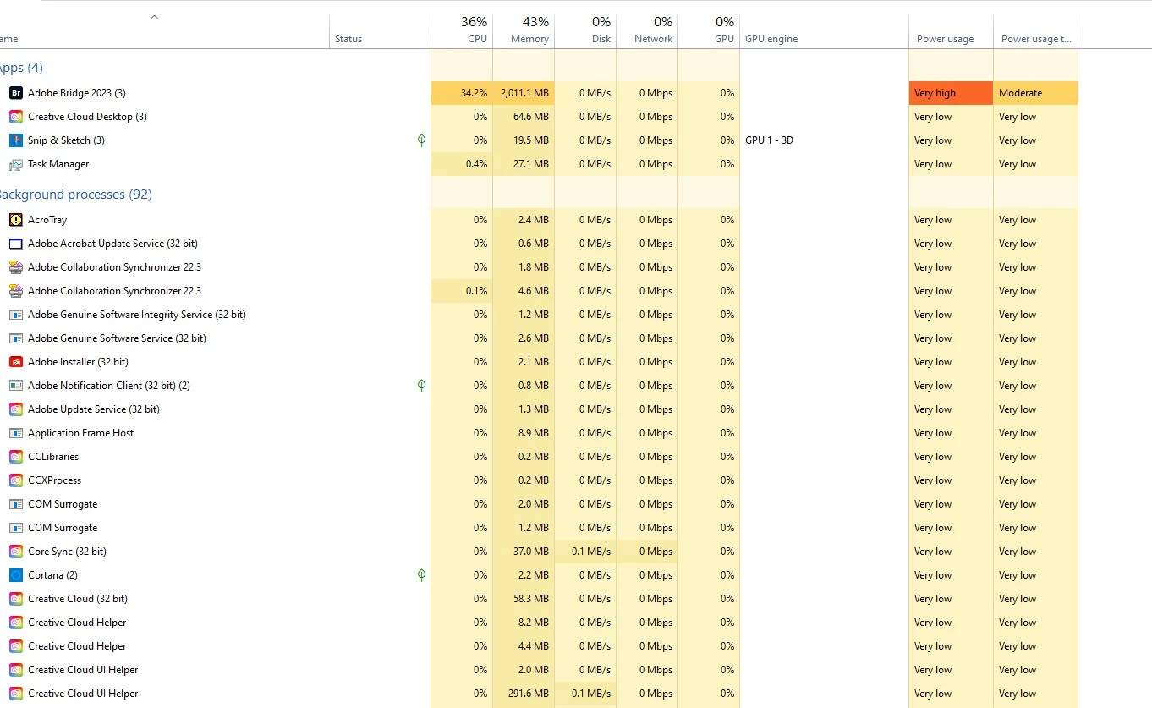
Task: Select the Adobe Installer (32 bit) row name
Action: click(x=78, y=362)
